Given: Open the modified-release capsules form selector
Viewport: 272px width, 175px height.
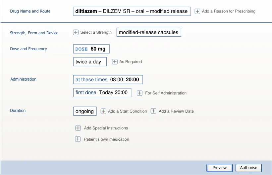Looking at the screenshot, I should point(149,32).
